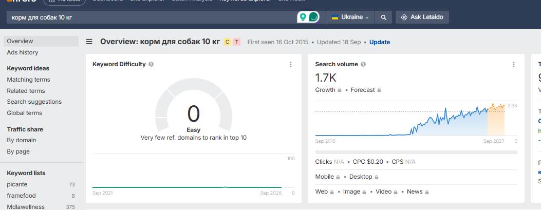Image resolution: width=541 pixels, height=210 pixels.
Task: Click the teal round extension icon in search bar
Action: [x=313, y=17]
